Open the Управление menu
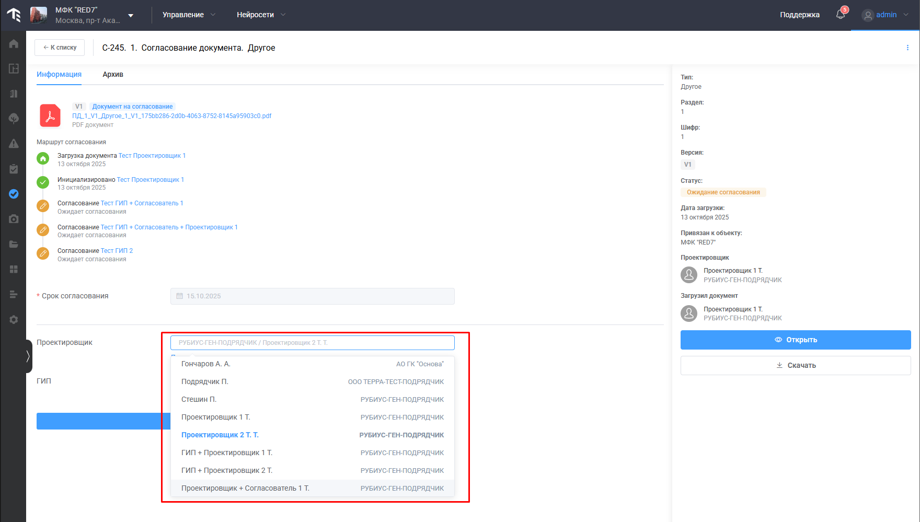 (x=189, y=15)
